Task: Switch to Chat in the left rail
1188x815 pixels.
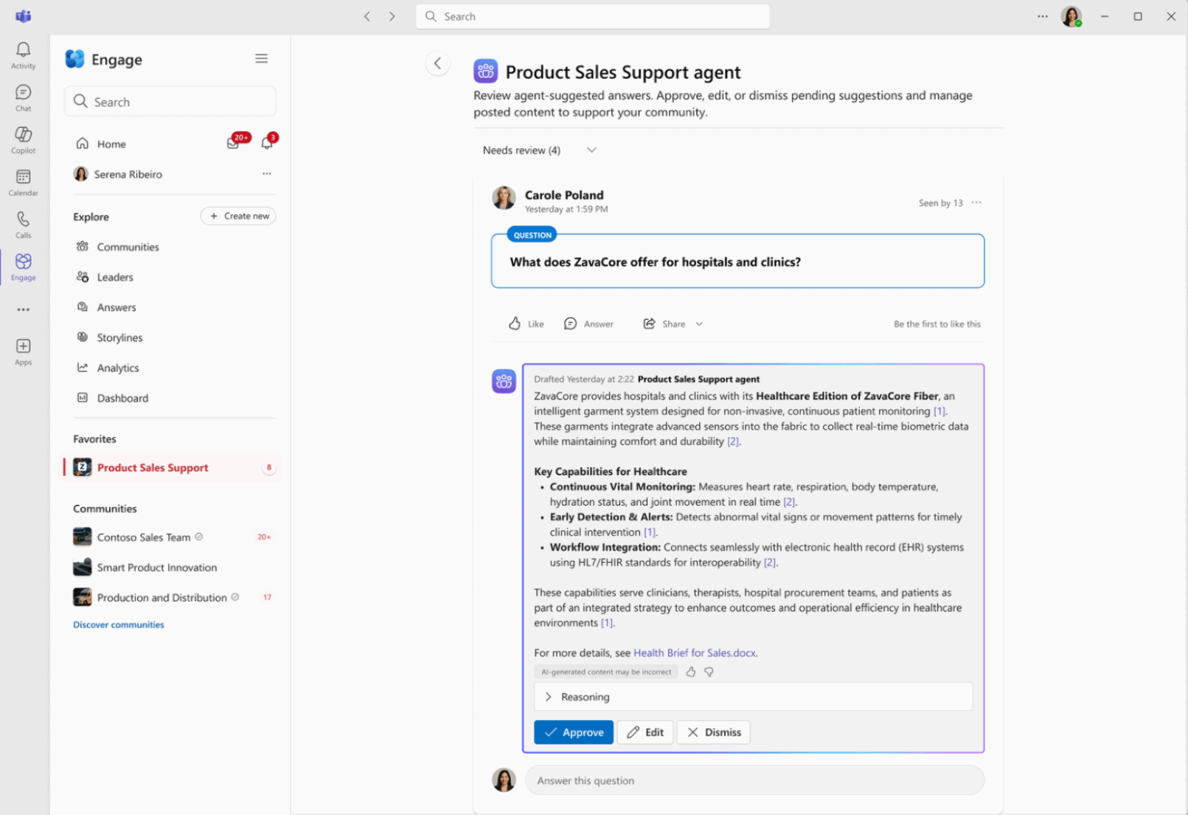Action: click(23, 95)
